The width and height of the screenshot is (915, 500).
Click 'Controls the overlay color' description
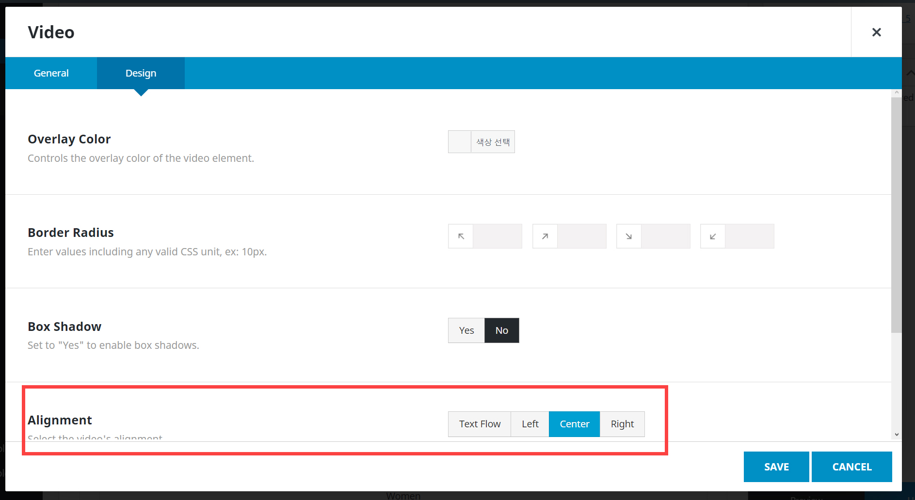141,158
